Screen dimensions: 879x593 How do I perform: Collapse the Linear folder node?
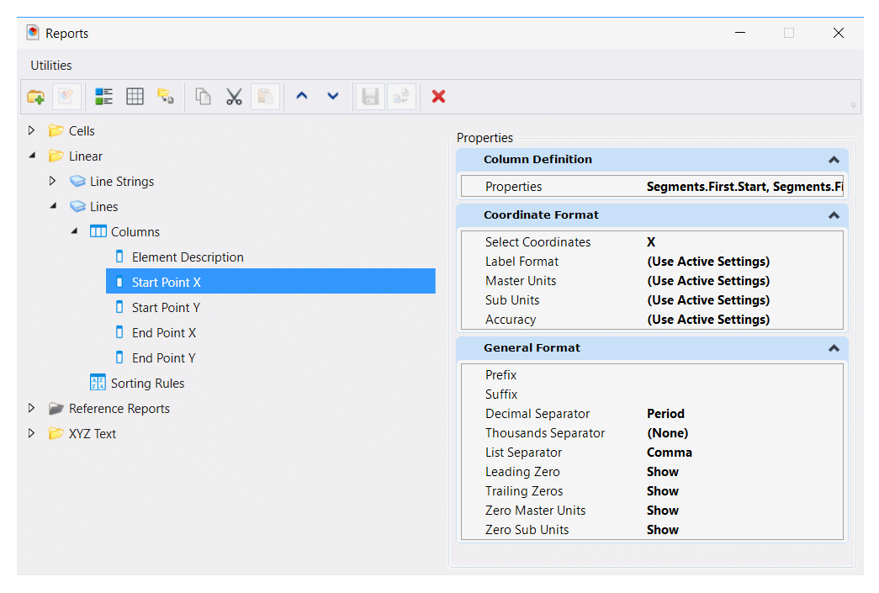tap(33, 156)
